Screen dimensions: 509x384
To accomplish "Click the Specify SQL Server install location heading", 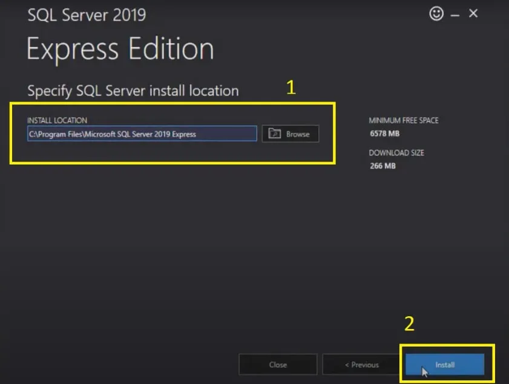I will pos(133,91).
